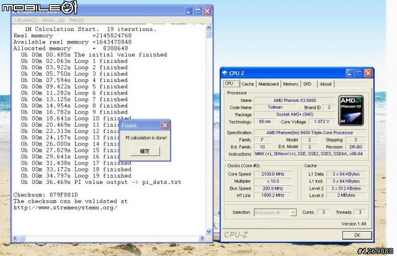Click the Package value 'Socket AM2+ (940)'
This screenshot has height=256, width=397.
tap(295, 114)
